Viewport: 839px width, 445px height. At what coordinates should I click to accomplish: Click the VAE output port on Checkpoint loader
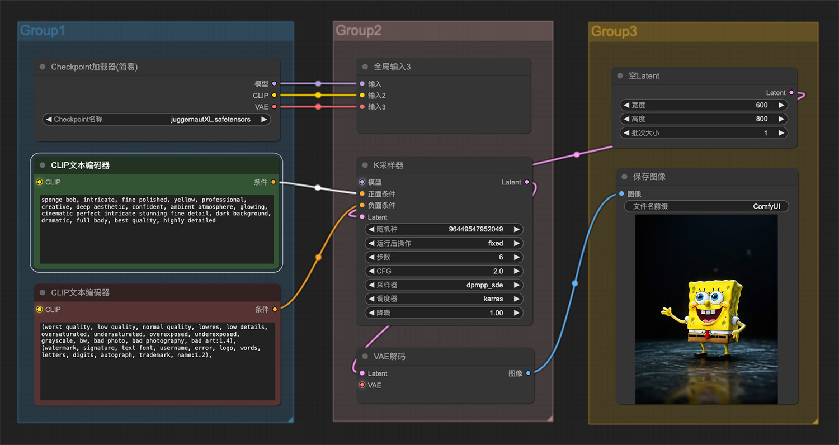click(274, 107)
